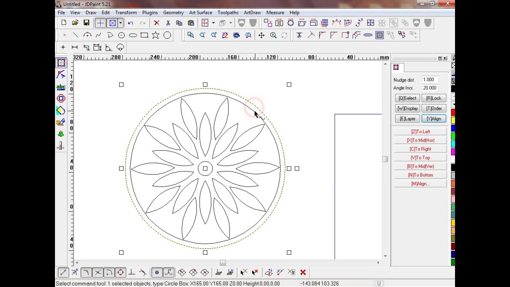Click the Angle Incr. input field
This screenshot has height=287, width=510.
click(x=430, y=88)
